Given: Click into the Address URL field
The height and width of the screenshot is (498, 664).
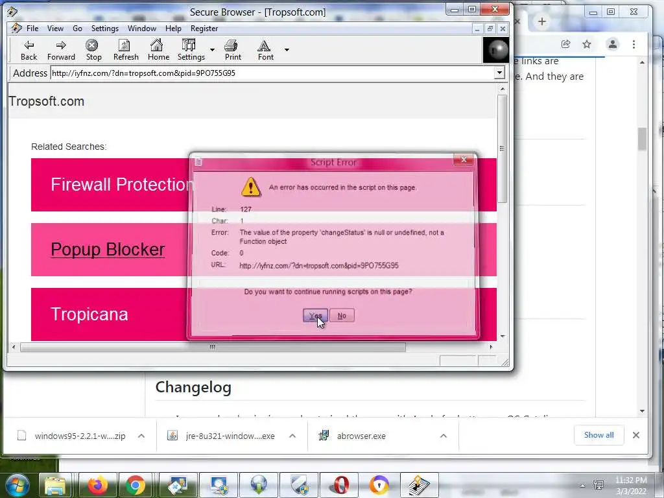Looking at the screenshot, I should click(272, 73).
